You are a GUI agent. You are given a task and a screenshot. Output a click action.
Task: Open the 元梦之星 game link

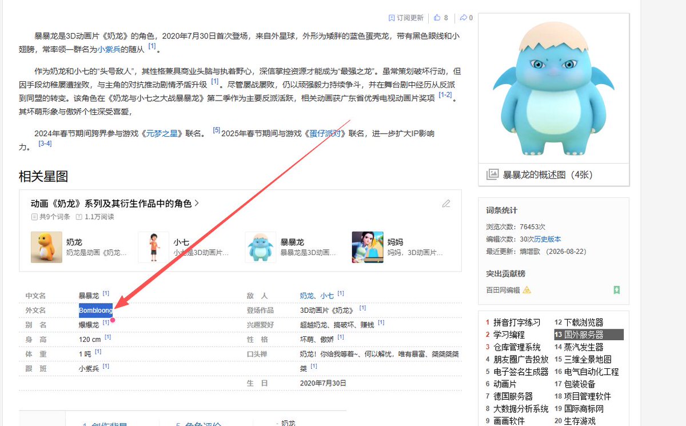pos(162,133)
